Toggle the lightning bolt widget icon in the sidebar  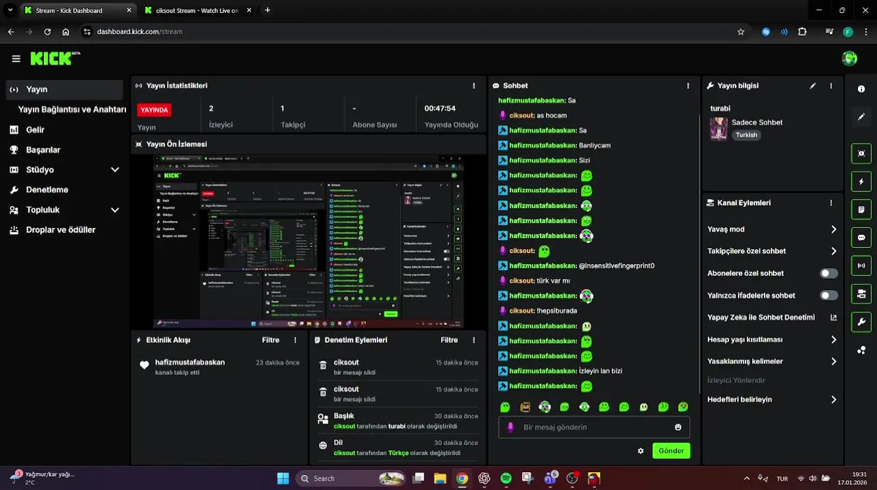[861, 182]
